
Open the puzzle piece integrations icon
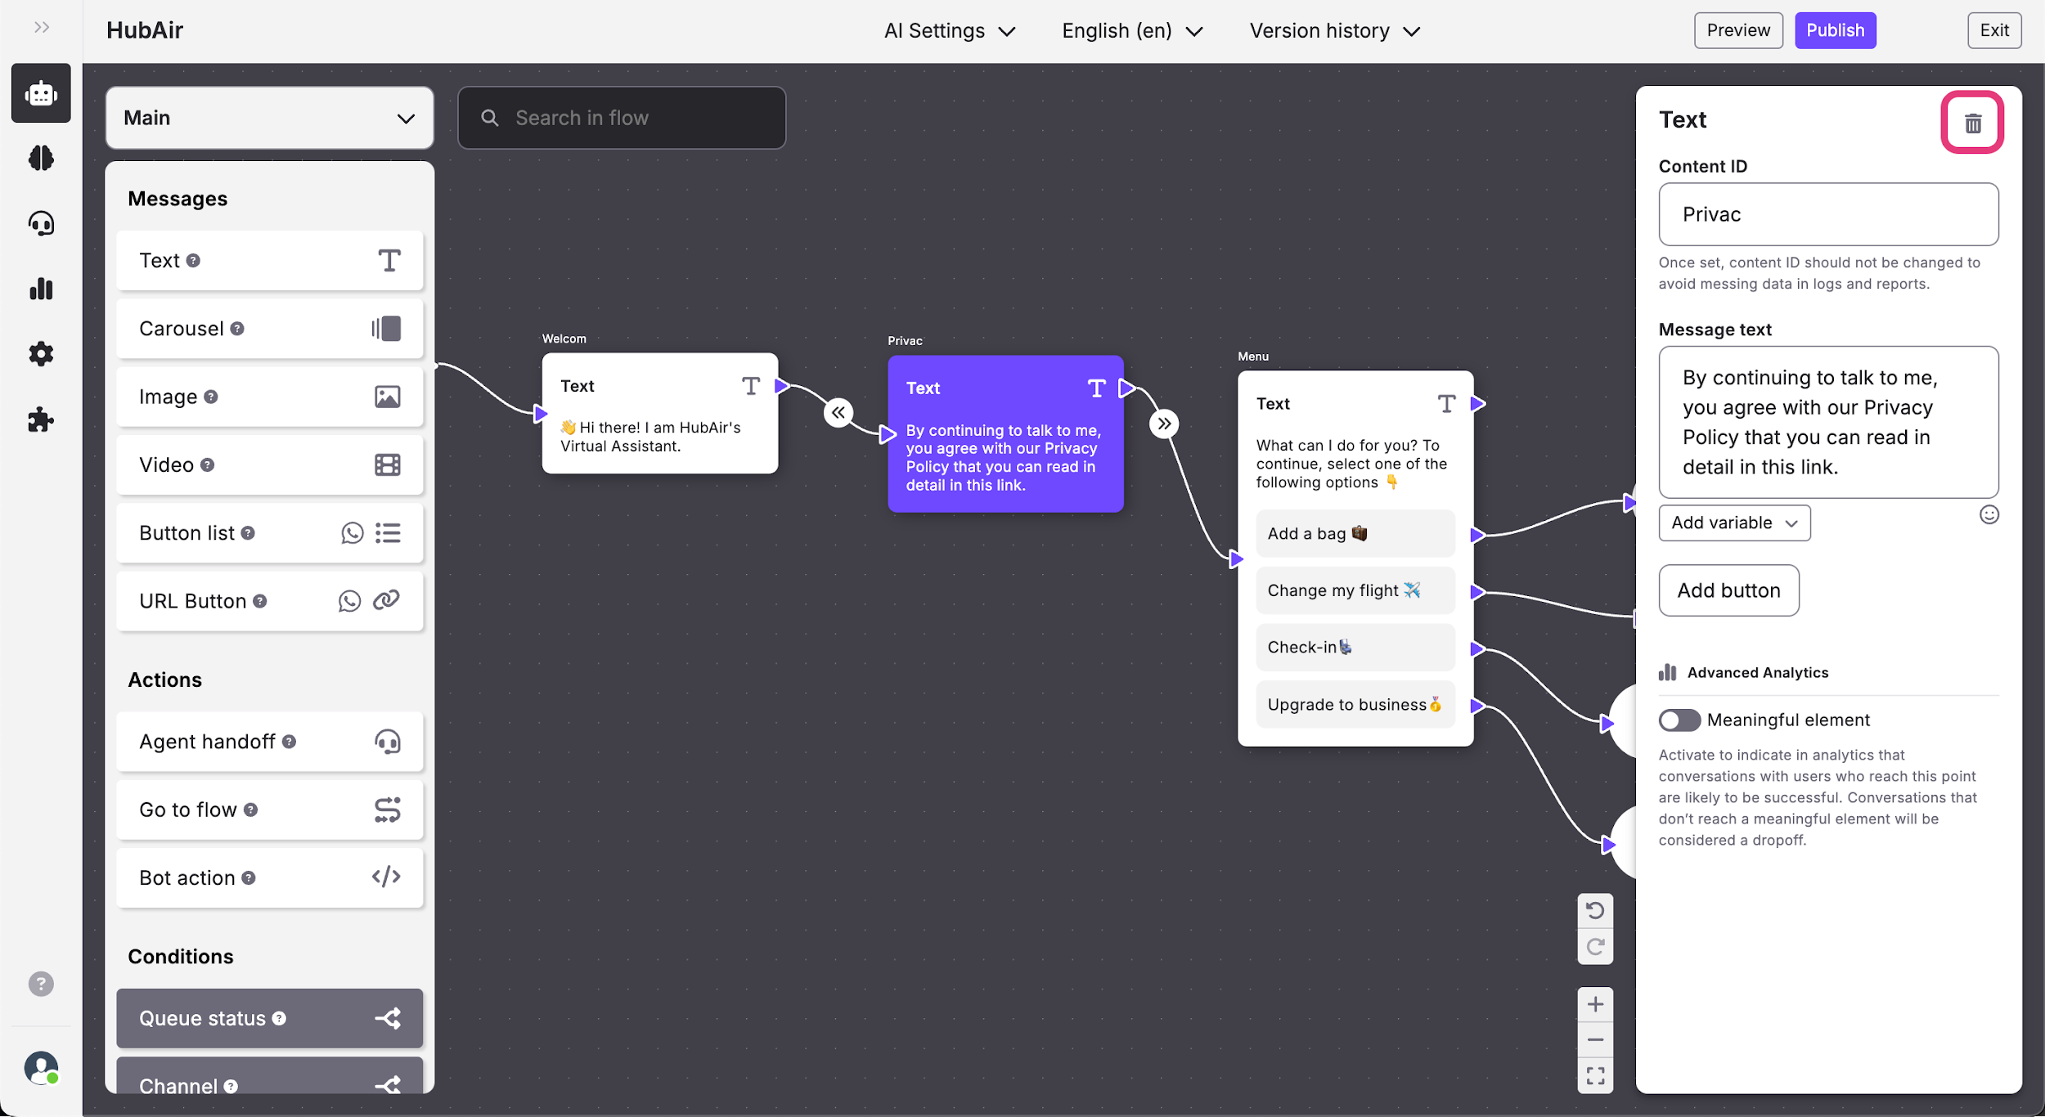[x=41, y=419]
